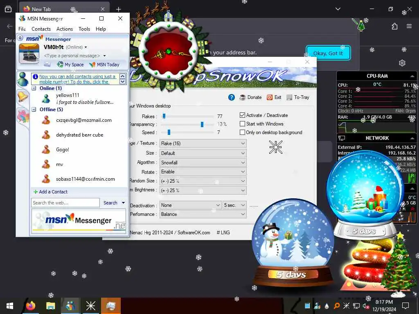This screenshot has height=314, width=419.
Task: Open the browser settings gear icon
Action: tap(402, 63)
